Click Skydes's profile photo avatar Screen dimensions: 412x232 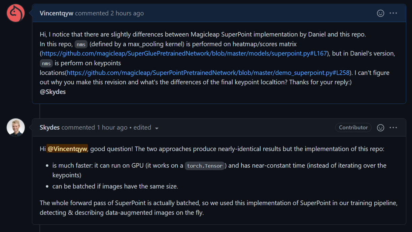tap(15, 128)
